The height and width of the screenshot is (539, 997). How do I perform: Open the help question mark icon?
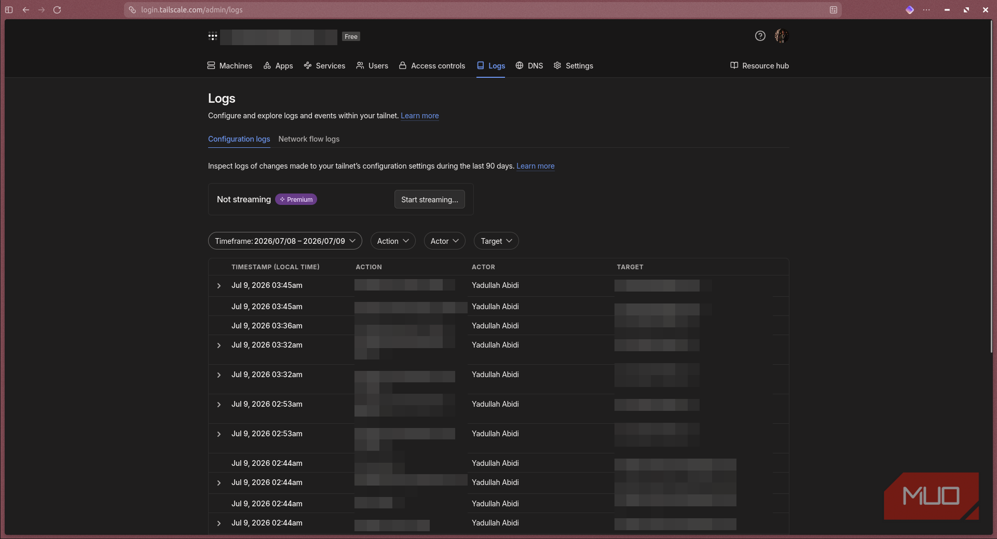coord(760,36)
